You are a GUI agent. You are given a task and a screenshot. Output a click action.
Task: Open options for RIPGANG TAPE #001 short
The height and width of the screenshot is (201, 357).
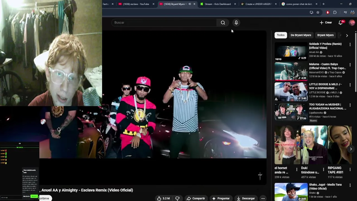350,169
